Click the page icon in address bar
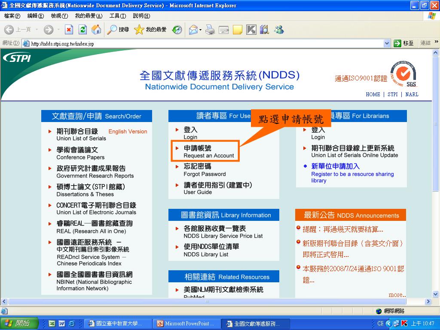 tap(26, 43)
